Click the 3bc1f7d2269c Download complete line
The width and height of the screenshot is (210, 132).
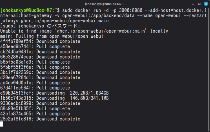(x=40, y=72)
